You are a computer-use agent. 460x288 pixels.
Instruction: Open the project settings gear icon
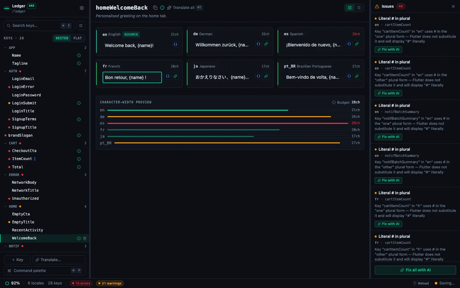[x=82, y=8]
